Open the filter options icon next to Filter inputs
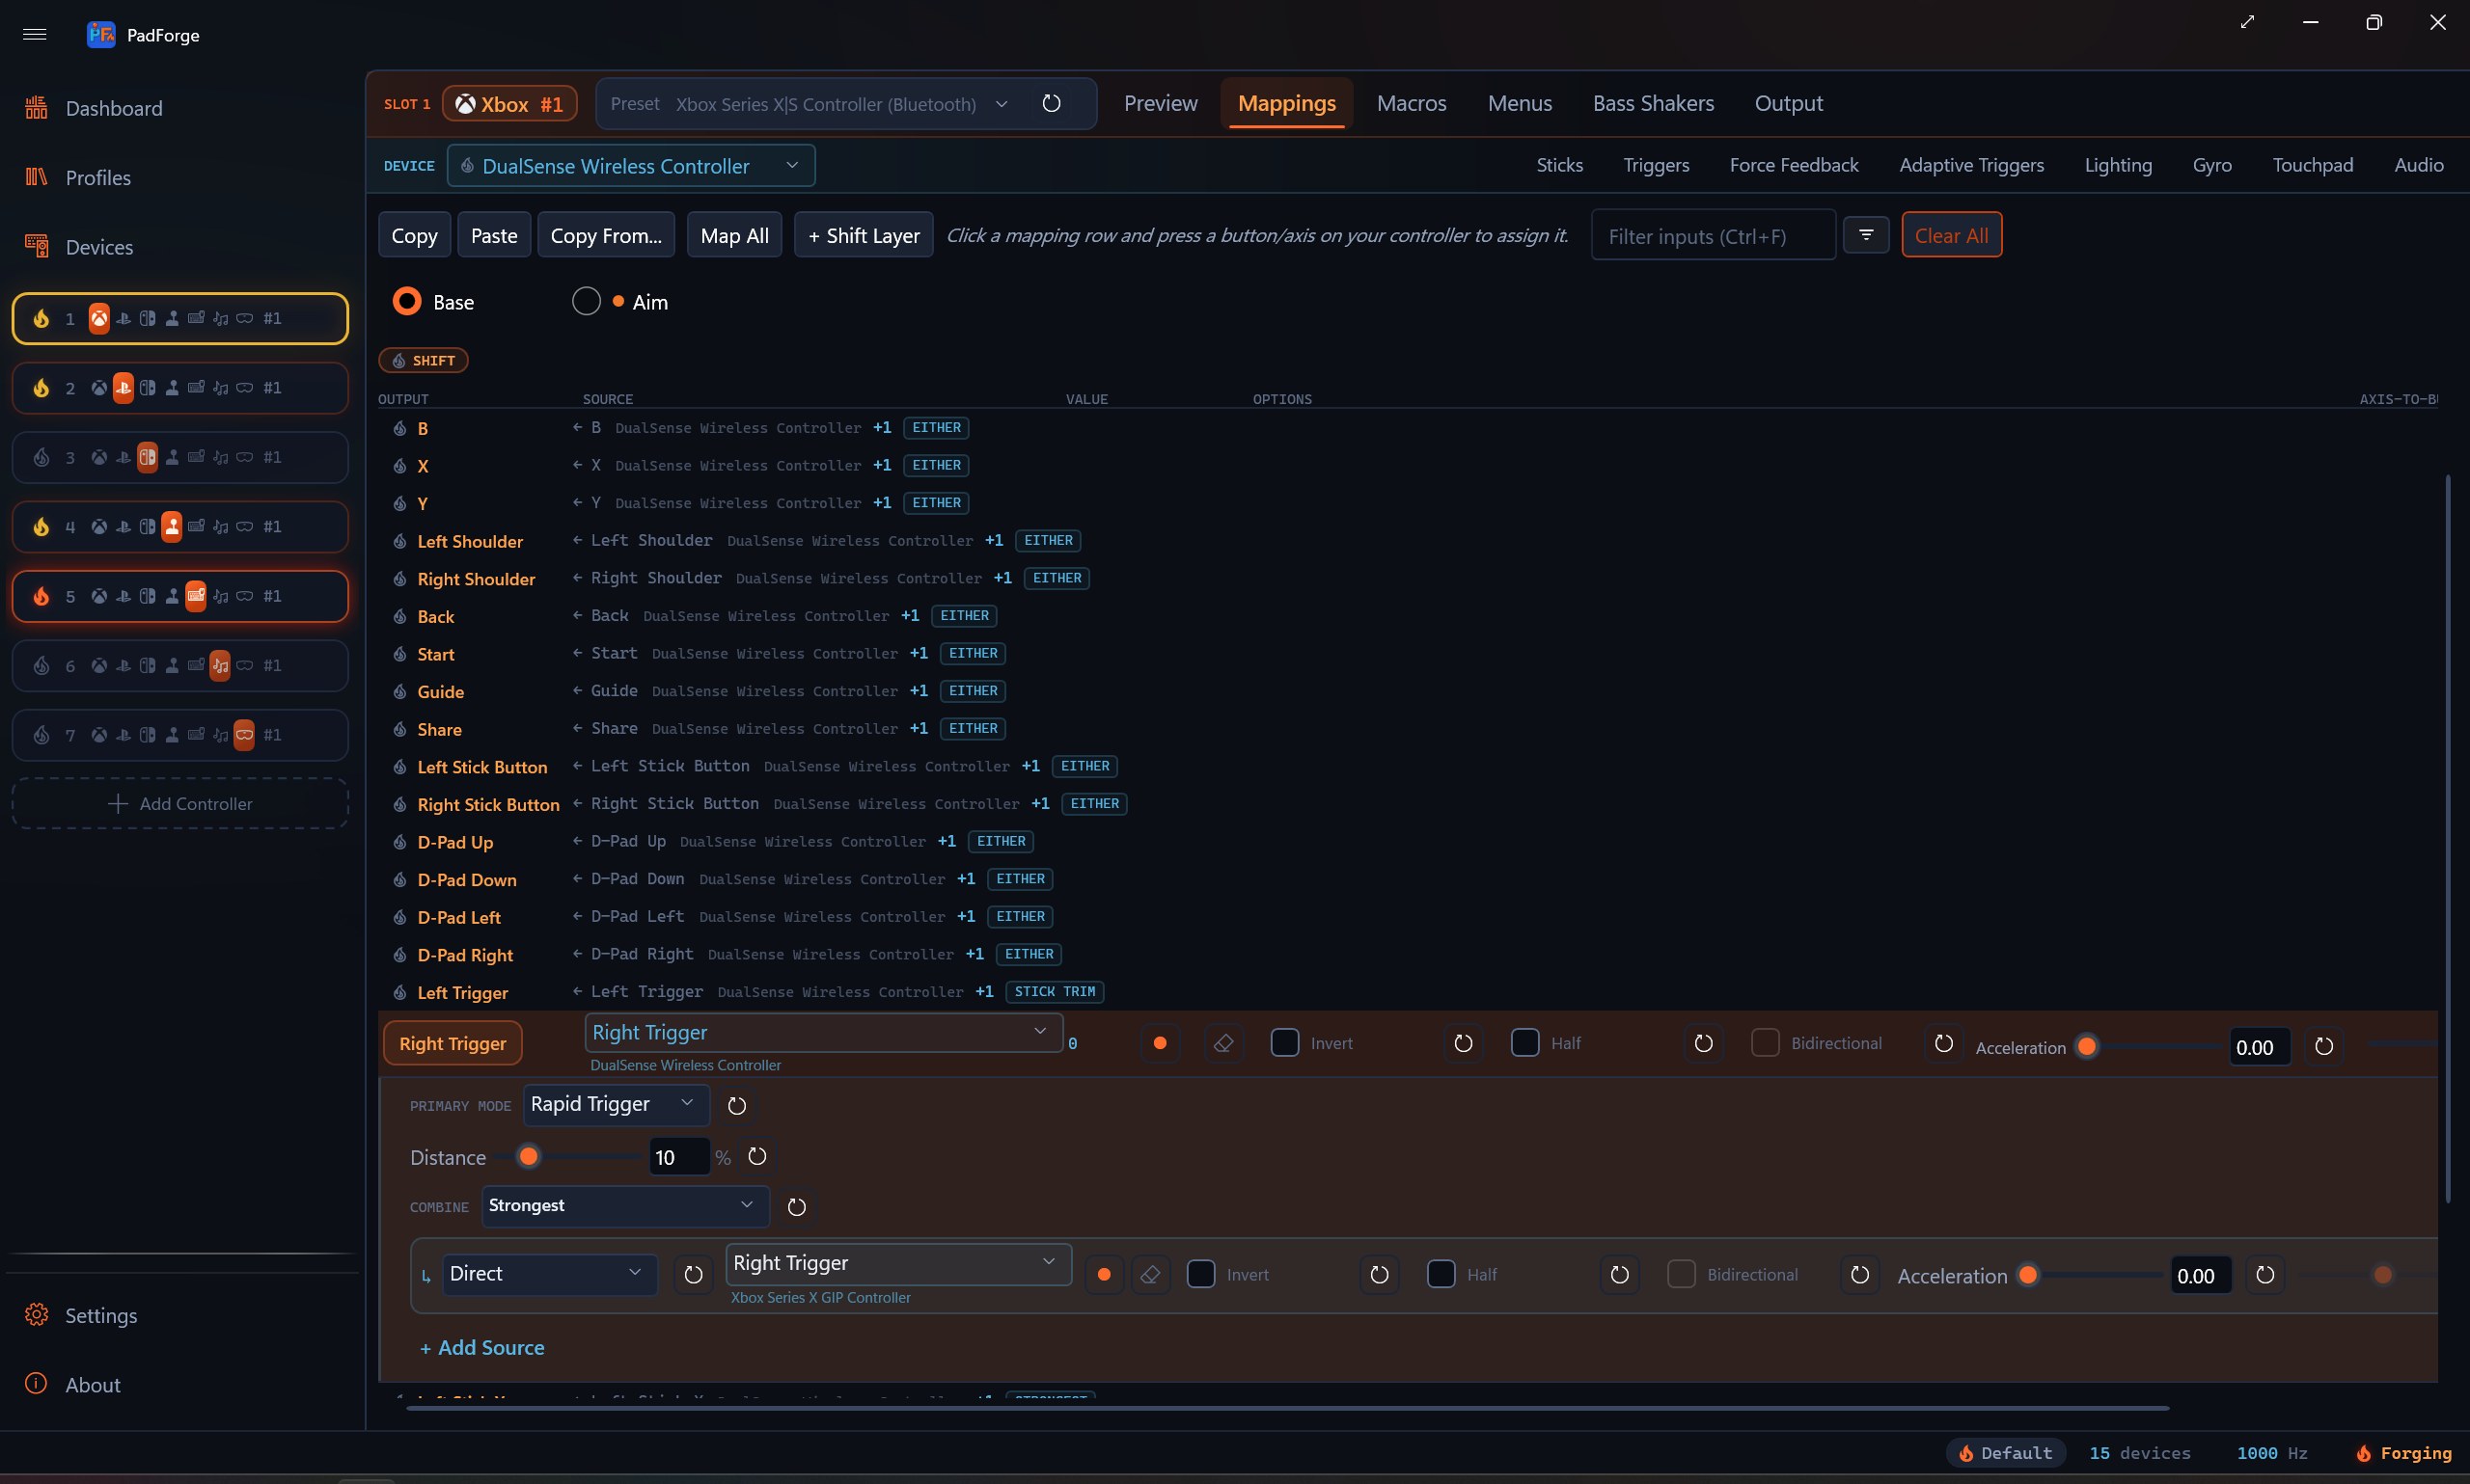 1866,235
